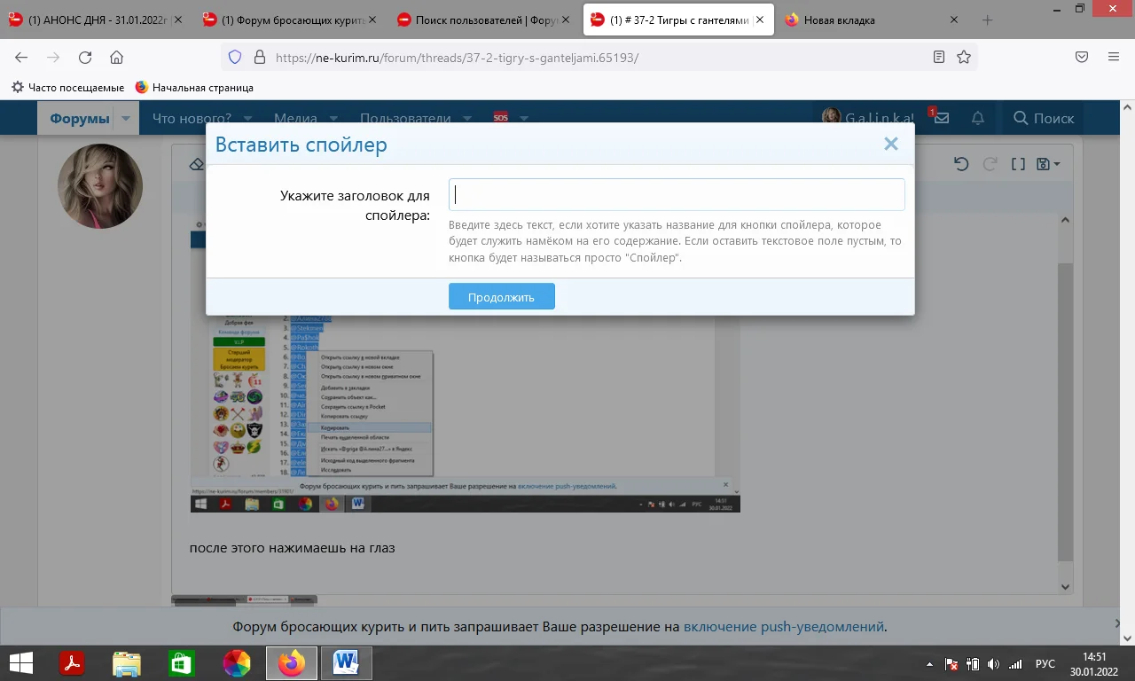This screenshot has height=681, width=1135.
Task: Launch Microsoft Word from the taskbar
Action: (346, 662)
